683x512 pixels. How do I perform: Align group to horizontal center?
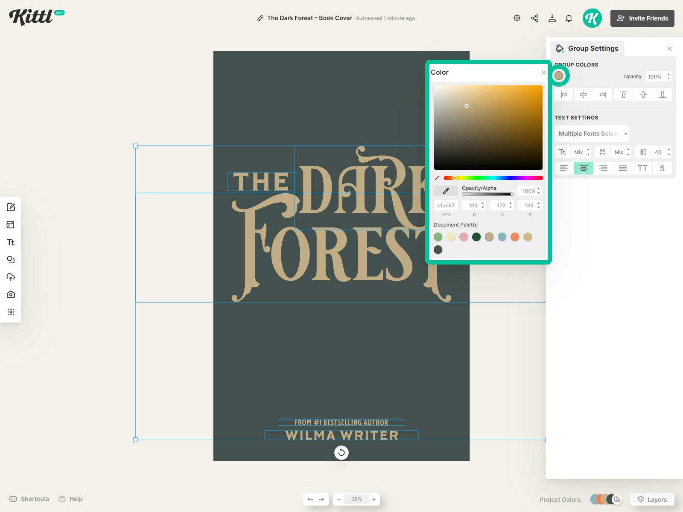tap(583, 95)
